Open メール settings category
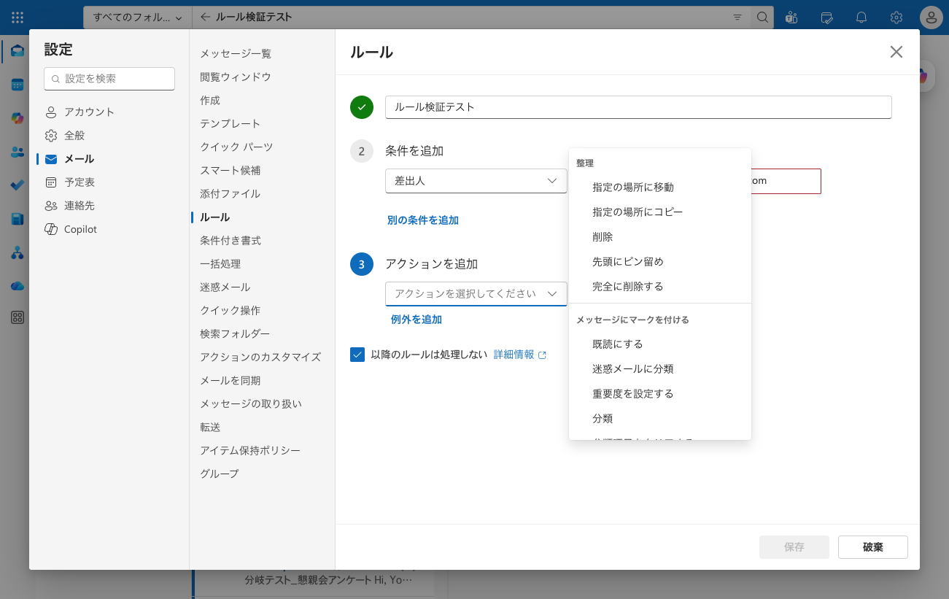This screenshot has height=599, width=949. [x=109, y=159]
